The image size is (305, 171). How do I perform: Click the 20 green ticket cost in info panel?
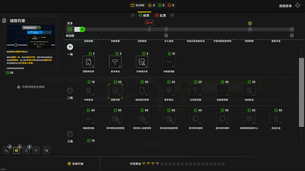10,73
